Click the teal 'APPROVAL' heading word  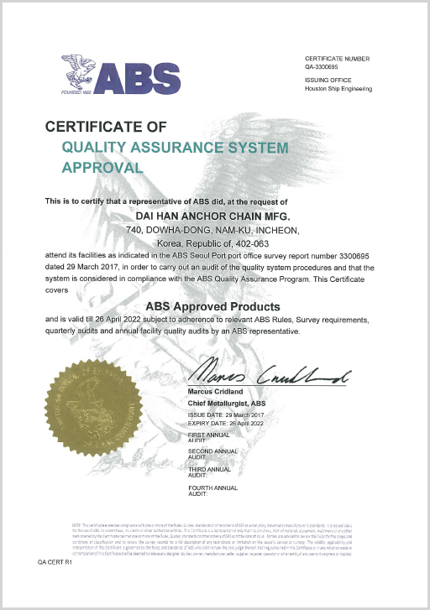102,168
